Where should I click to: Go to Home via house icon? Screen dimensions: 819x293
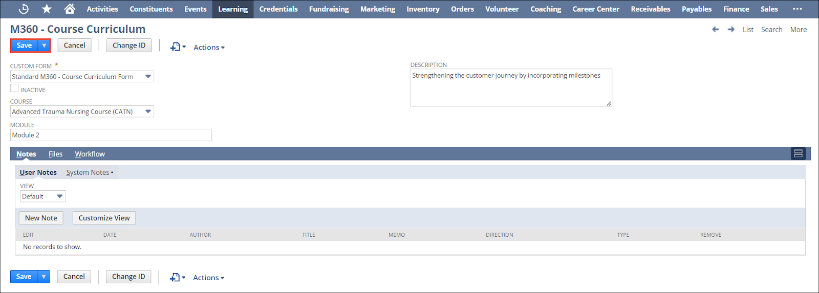click(x=70, y=9)
